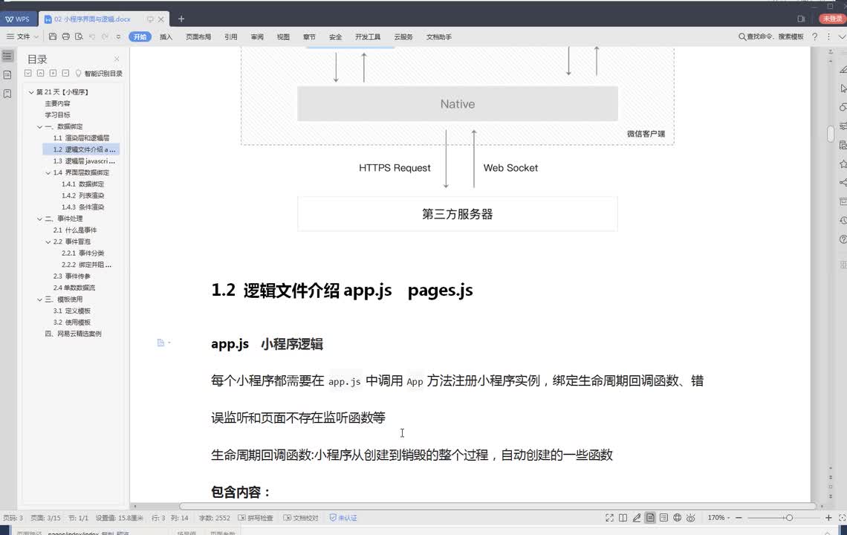Switch to the 视图 ribbon tab
Viewport: 847px width, 535px height.
point(283,36)
